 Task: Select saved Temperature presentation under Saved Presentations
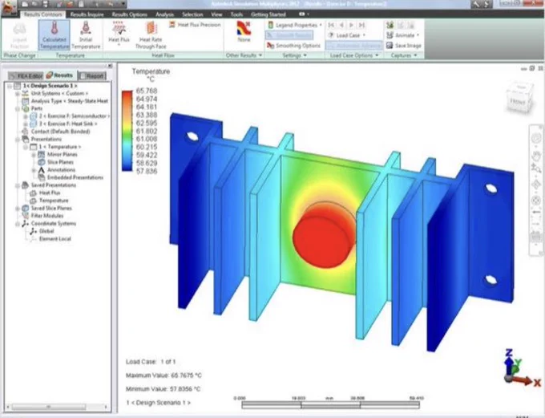(x=50, y=201)
